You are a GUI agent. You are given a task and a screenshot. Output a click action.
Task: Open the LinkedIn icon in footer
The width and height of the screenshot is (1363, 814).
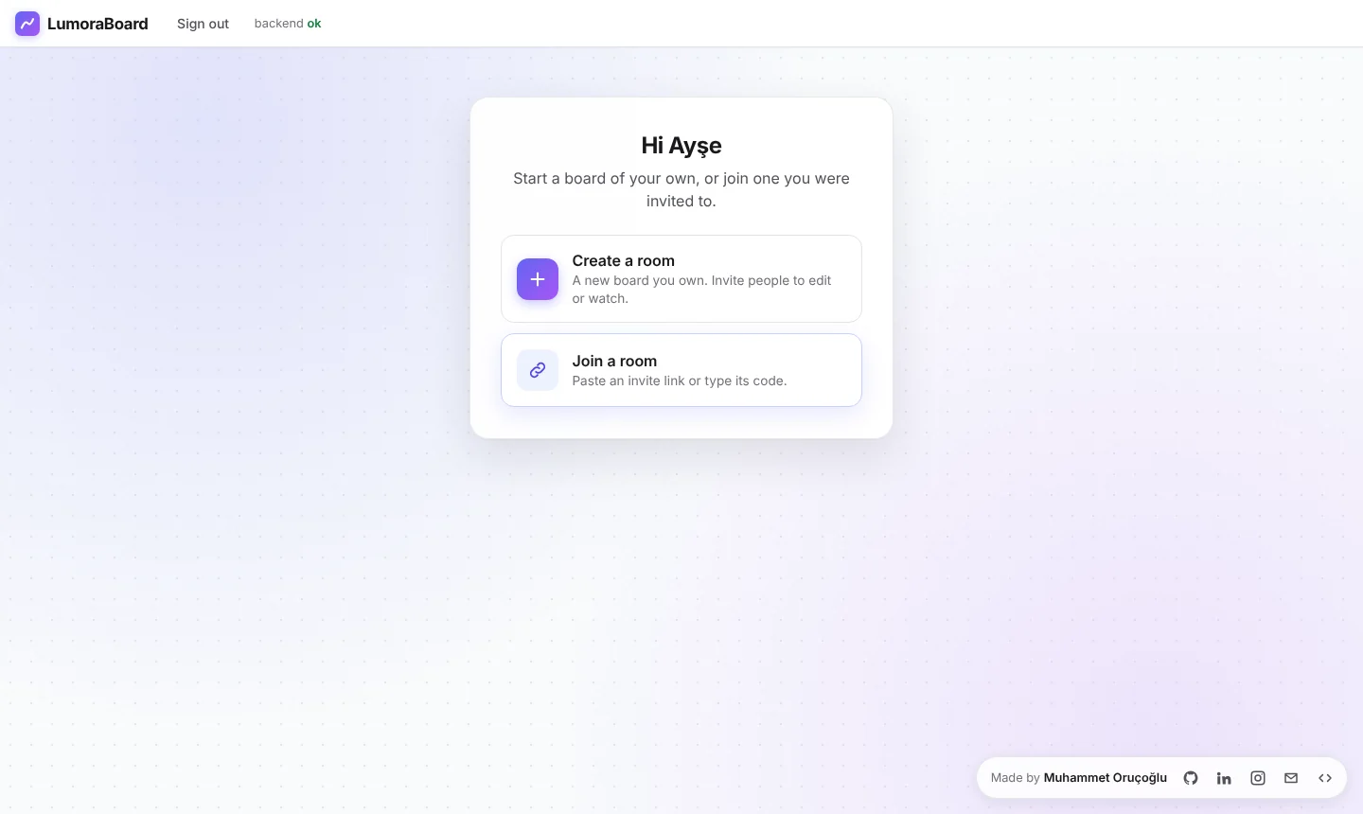point(1224,778)
